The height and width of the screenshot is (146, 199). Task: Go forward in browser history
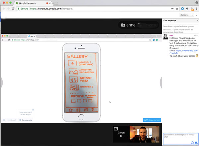(8, 9)
